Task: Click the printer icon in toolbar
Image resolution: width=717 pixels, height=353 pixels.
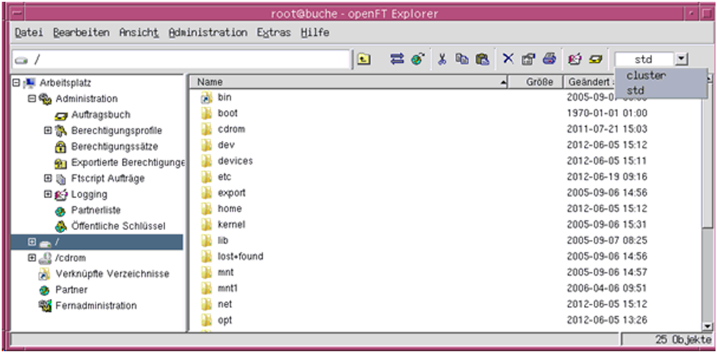Action: click(549, 58)
